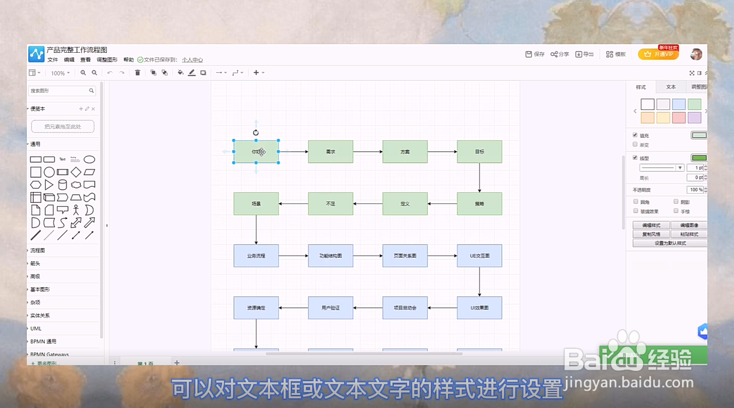This screenshot has width=734, height=408.
Task: Open the 编辑 menu
Action: pos(69,60)
